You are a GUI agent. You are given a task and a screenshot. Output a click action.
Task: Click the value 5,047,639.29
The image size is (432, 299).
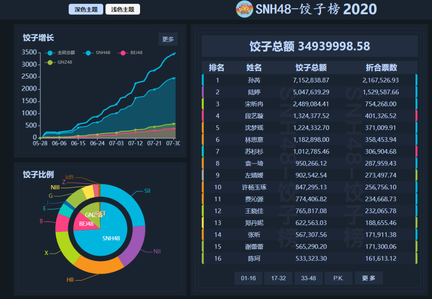pos(311,92)
